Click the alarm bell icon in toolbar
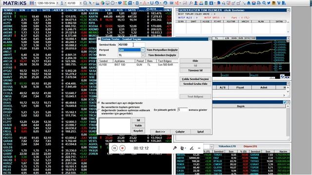Viewport: 312px width, 175px height. pos(249,3)
